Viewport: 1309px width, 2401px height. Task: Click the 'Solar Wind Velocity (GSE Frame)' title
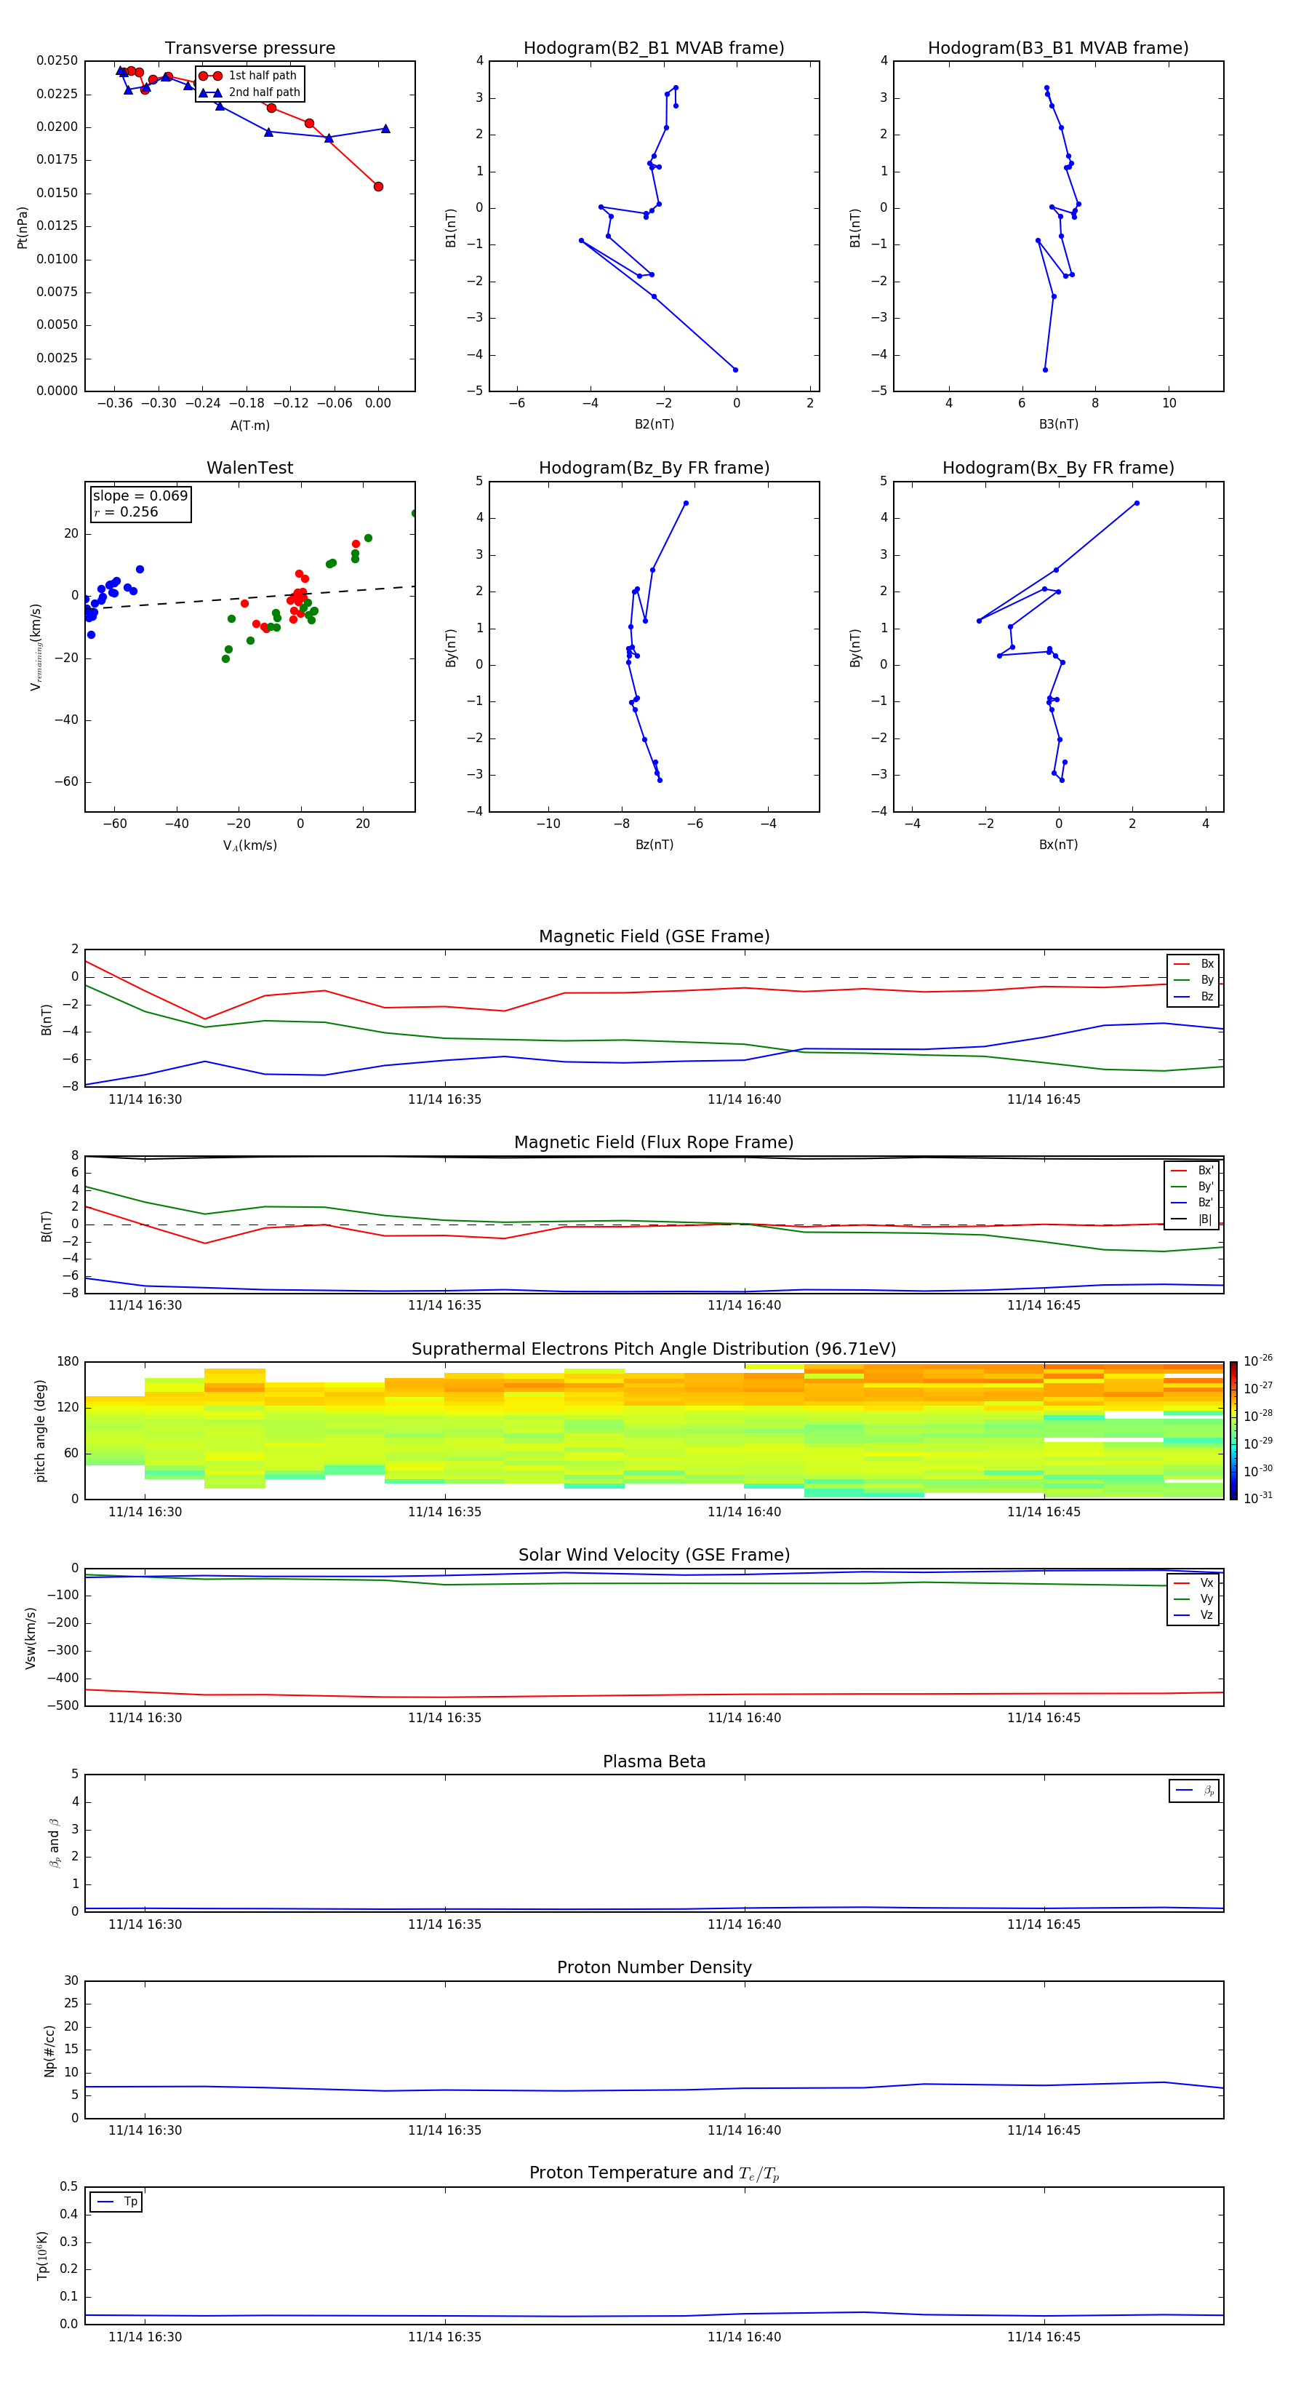654,1556
